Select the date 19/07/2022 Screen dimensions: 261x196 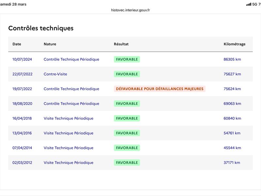(22, 89)
